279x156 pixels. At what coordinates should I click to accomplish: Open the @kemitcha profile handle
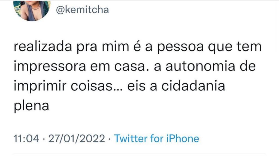(82, 10)
